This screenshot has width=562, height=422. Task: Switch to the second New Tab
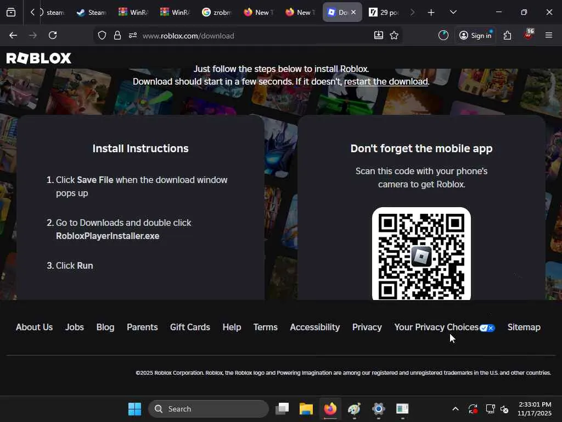click(300, 13)
